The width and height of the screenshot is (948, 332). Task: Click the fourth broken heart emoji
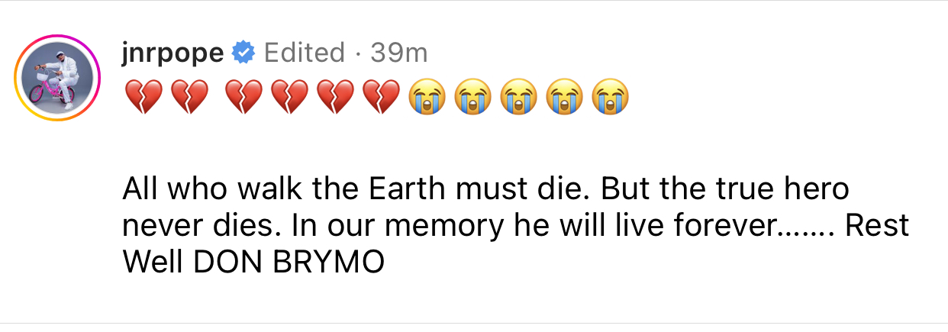[289, 98]
